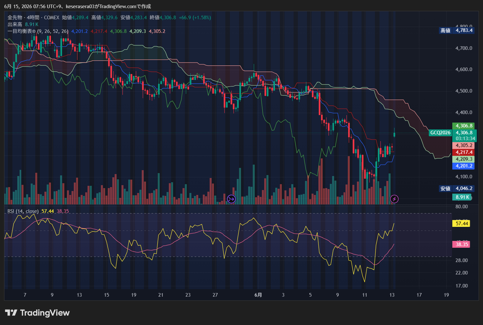Click the 21 date label on time axis

(161, 295)
